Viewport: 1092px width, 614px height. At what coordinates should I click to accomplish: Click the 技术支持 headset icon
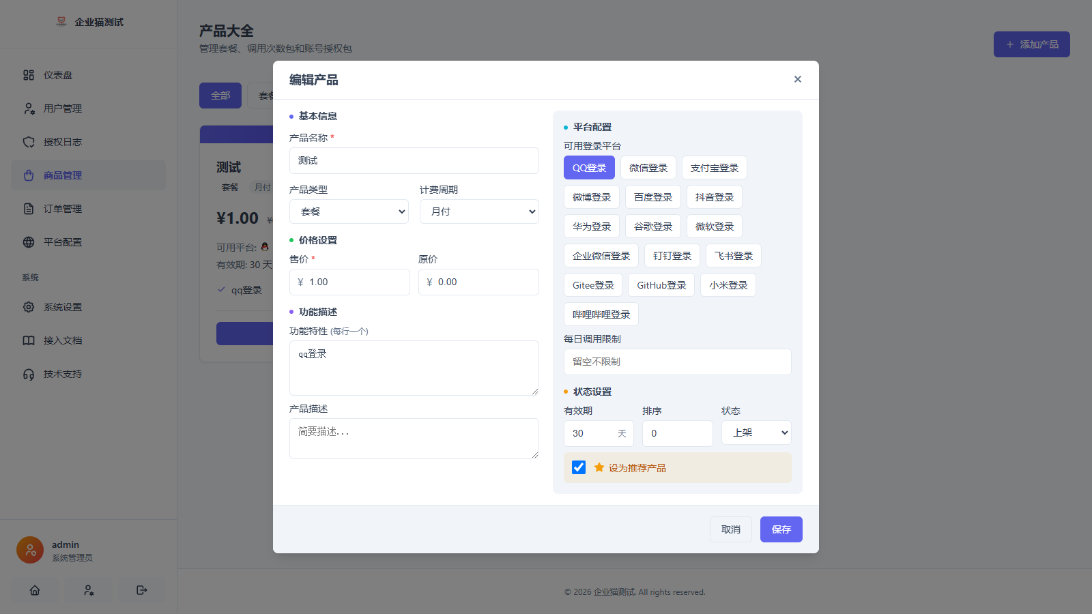point(29,374)
